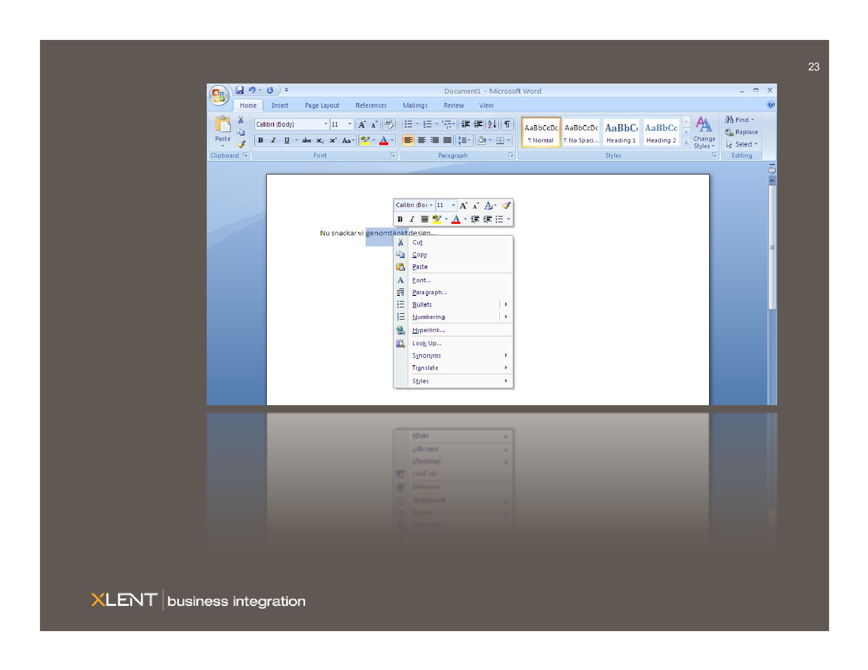Image resolution: width=868 pixels, height=670 pixels.
Task: Open the Font dialog launcher
Action: [392, 155]
